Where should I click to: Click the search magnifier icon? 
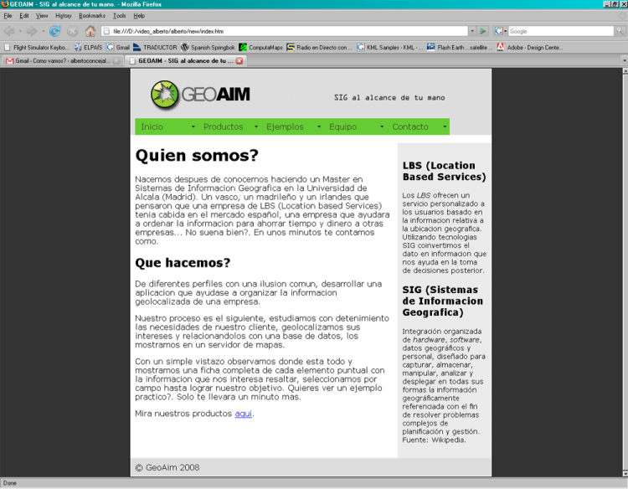coord(619,31)
